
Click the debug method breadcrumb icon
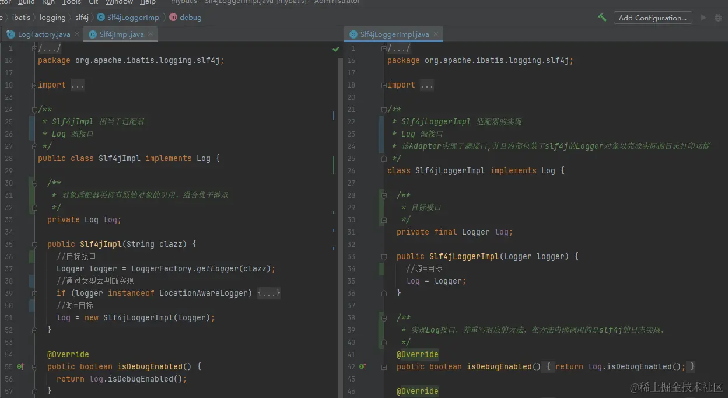(173, 18)
